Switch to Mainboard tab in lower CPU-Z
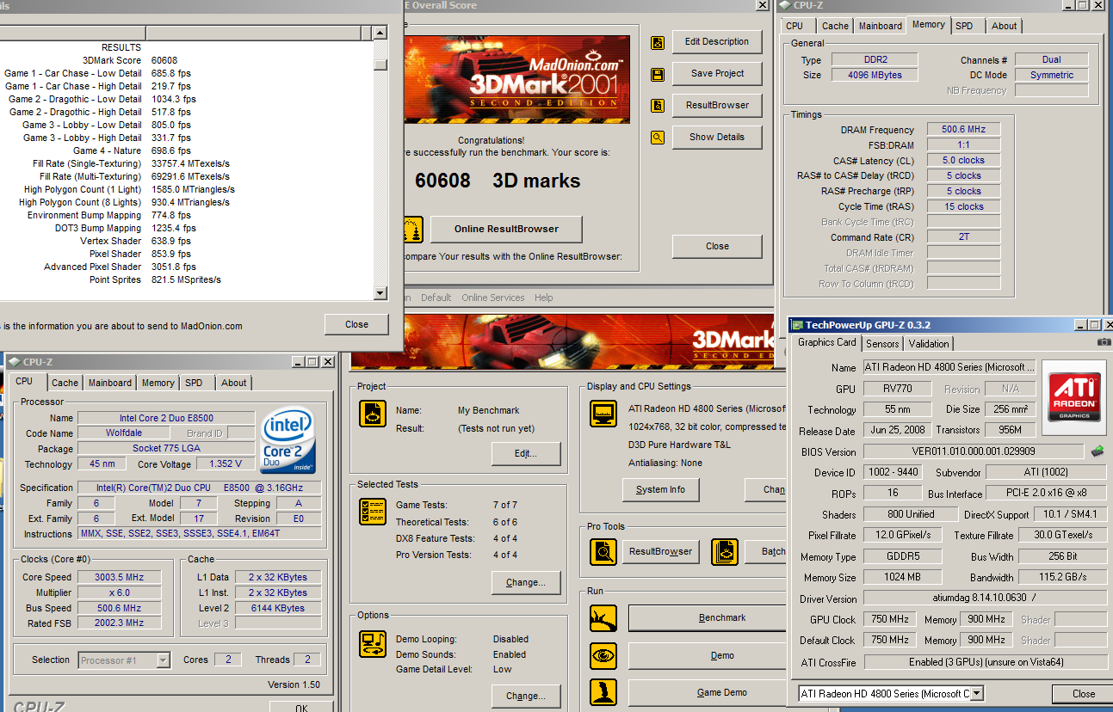1113x712 pixels. point(110,383)
